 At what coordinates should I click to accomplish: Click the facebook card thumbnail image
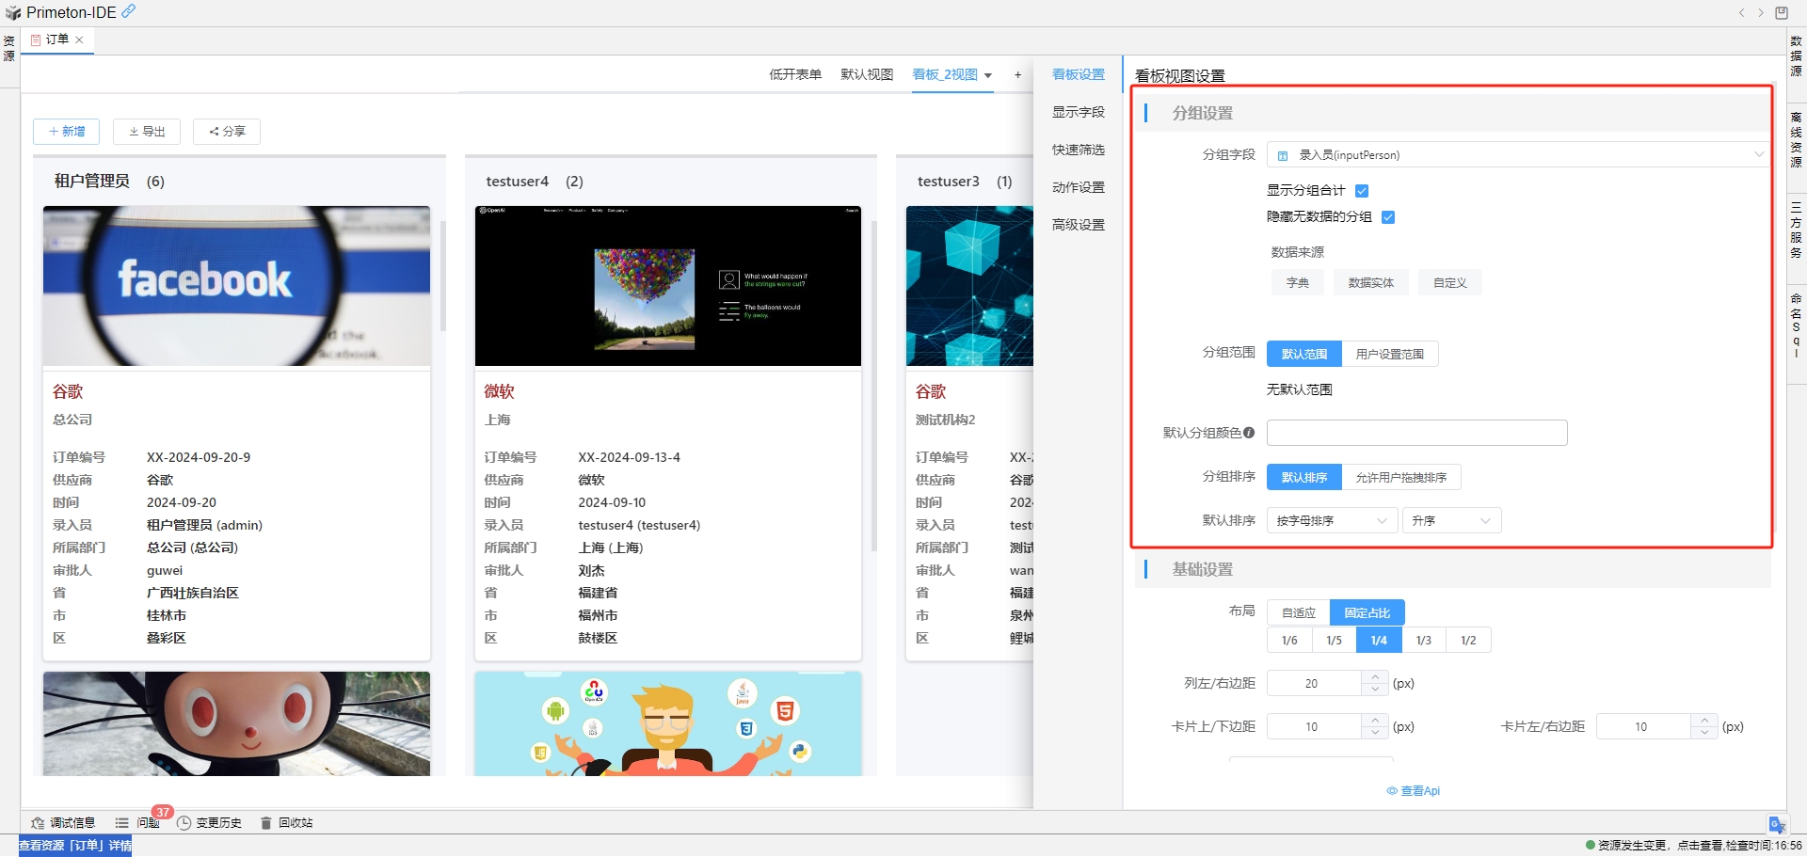[236, 286]
